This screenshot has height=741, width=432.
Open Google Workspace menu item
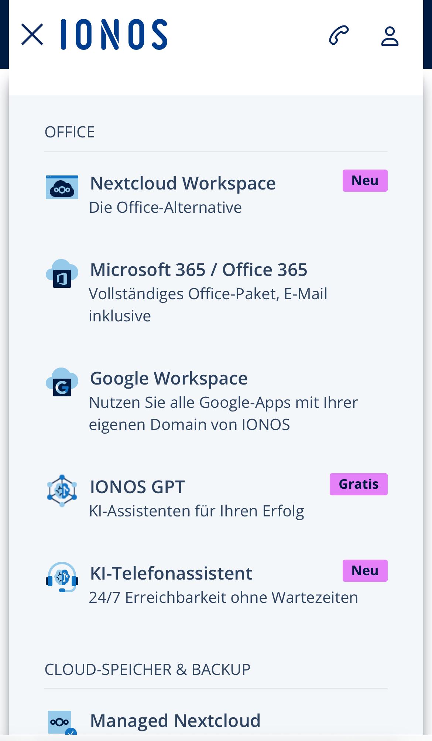pos(169,379)
